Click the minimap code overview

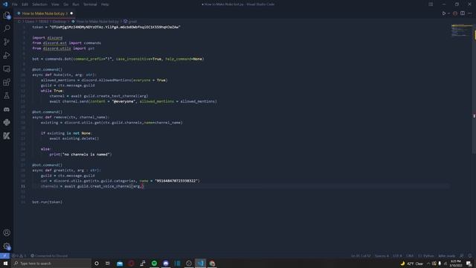461,31
